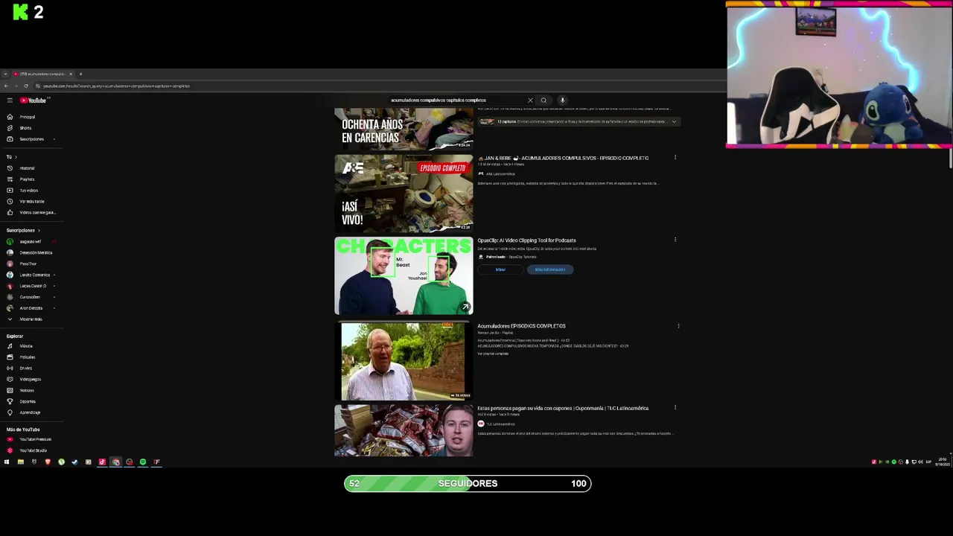Open YouTube Premium in the sidebar
The image size is (953, 536).
point(35,439)
